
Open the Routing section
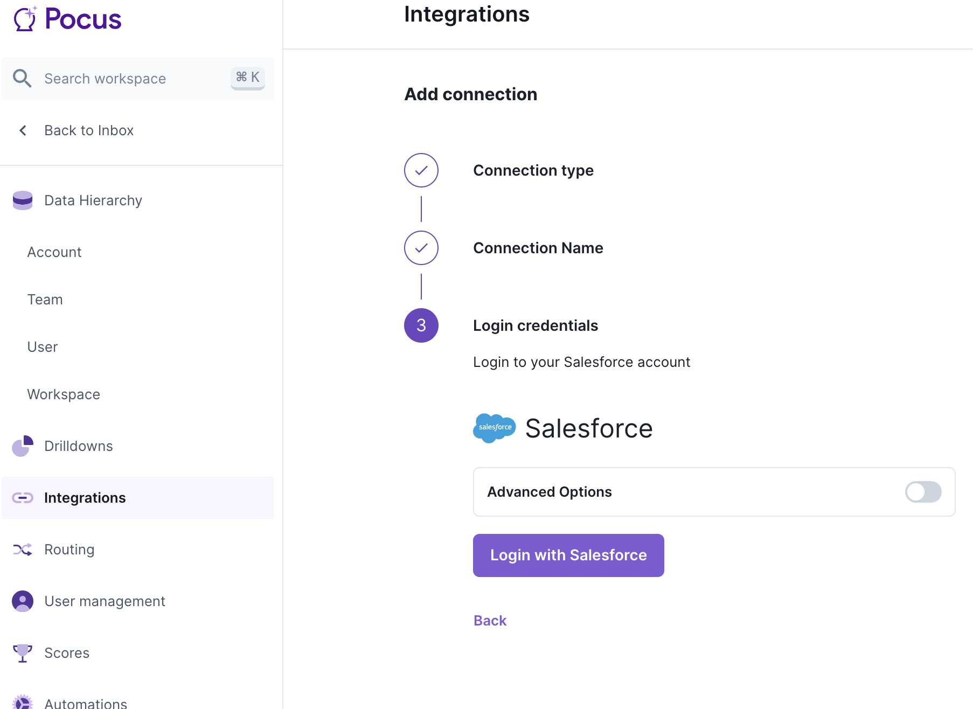[x=69, y=550]
